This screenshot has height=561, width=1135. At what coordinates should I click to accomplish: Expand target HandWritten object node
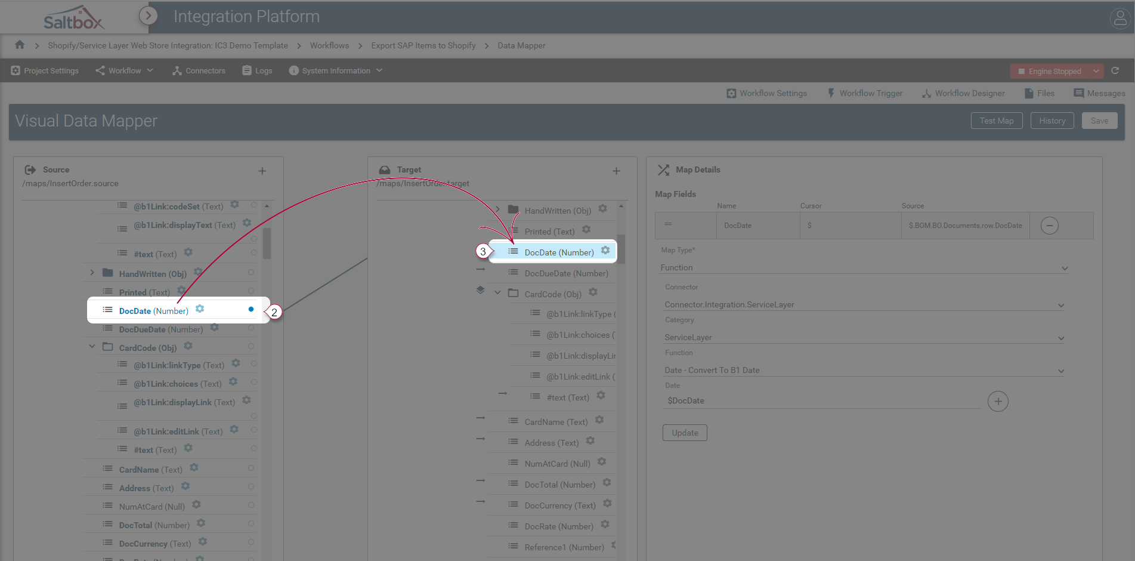[x=498, y=209]
